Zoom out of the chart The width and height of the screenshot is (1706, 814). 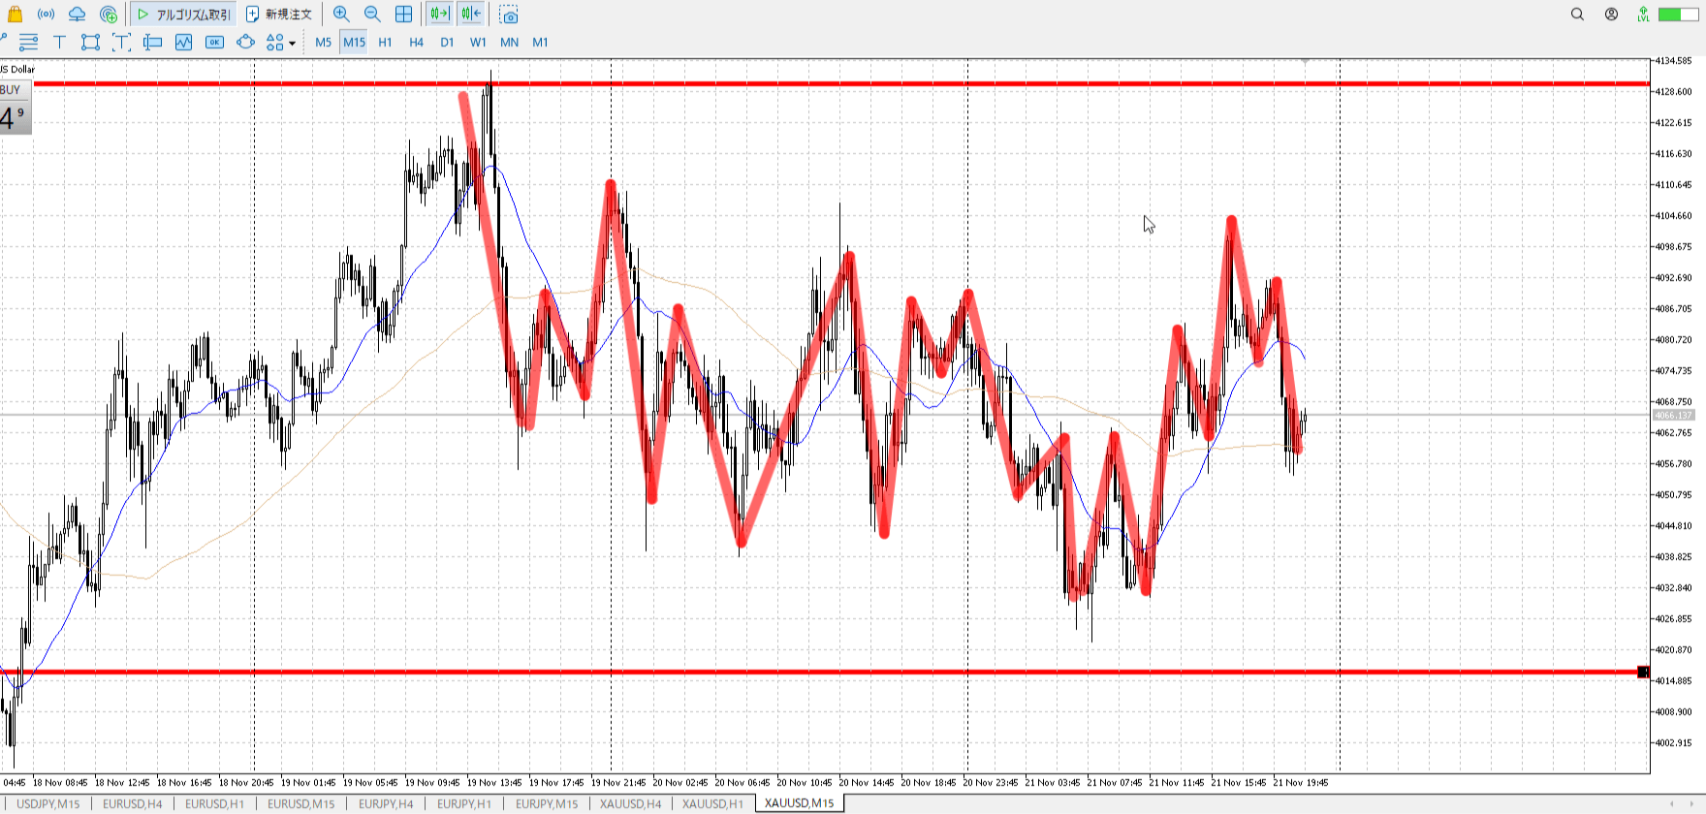click(372, 15)
